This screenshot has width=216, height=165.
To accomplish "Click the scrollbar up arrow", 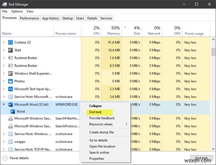I will point(213,39).
